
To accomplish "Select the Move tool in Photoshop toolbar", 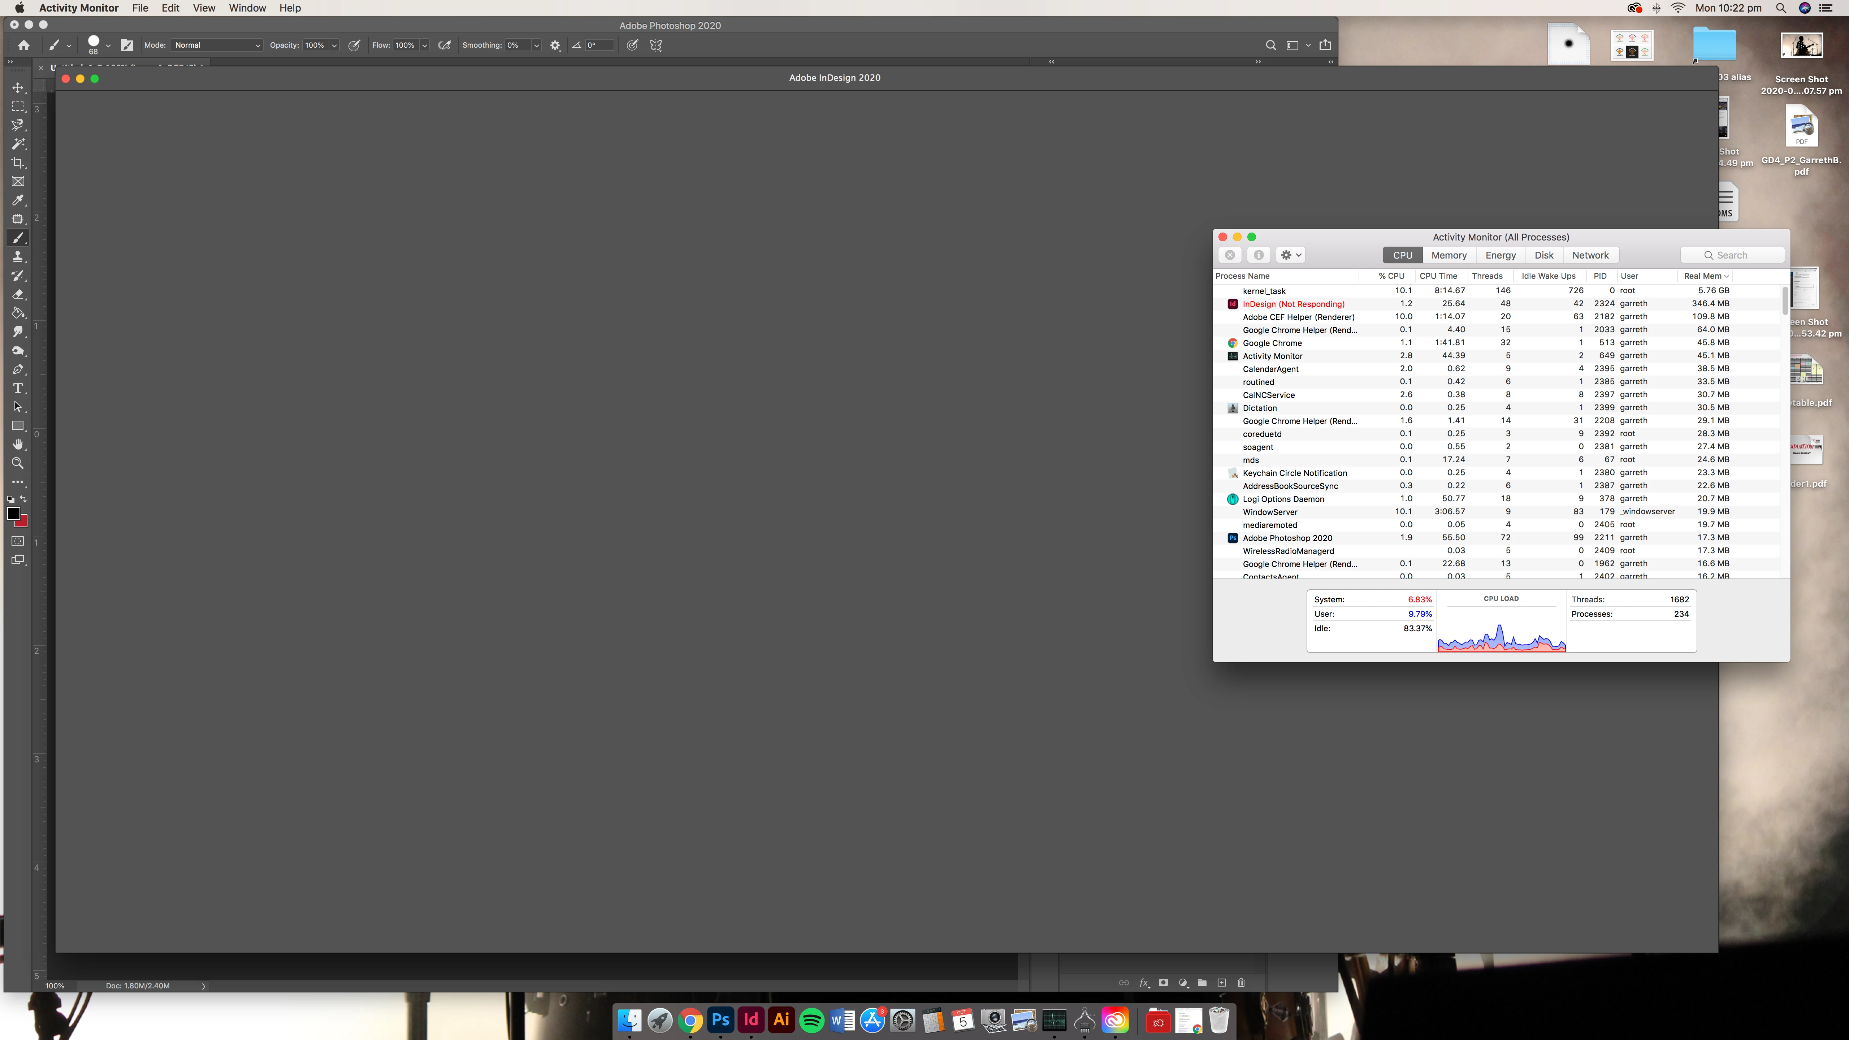I will coord(18,87).
